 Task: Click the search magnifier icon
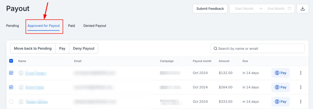[215, 48]
